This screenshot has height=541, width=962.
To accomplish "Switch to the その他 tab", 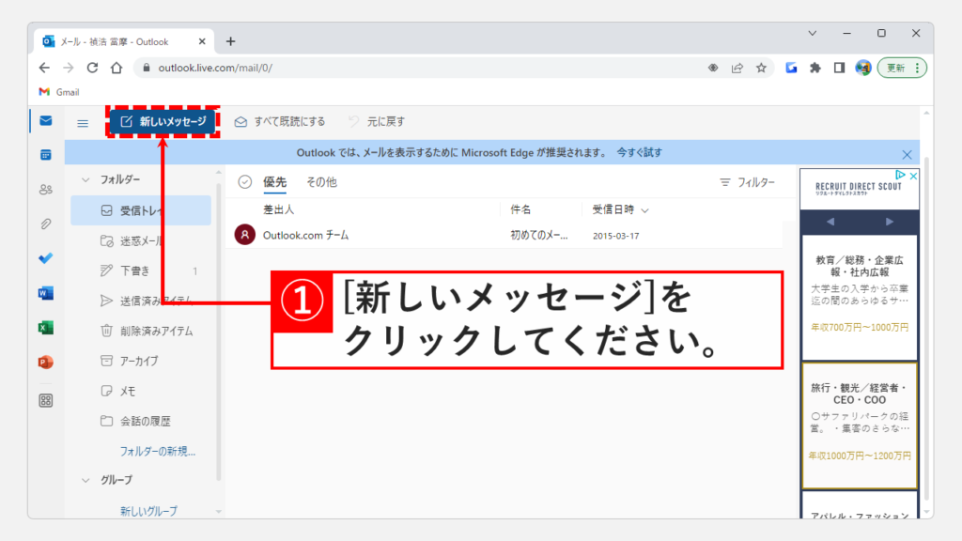I will pyautogui.click(x=321, y=182).
